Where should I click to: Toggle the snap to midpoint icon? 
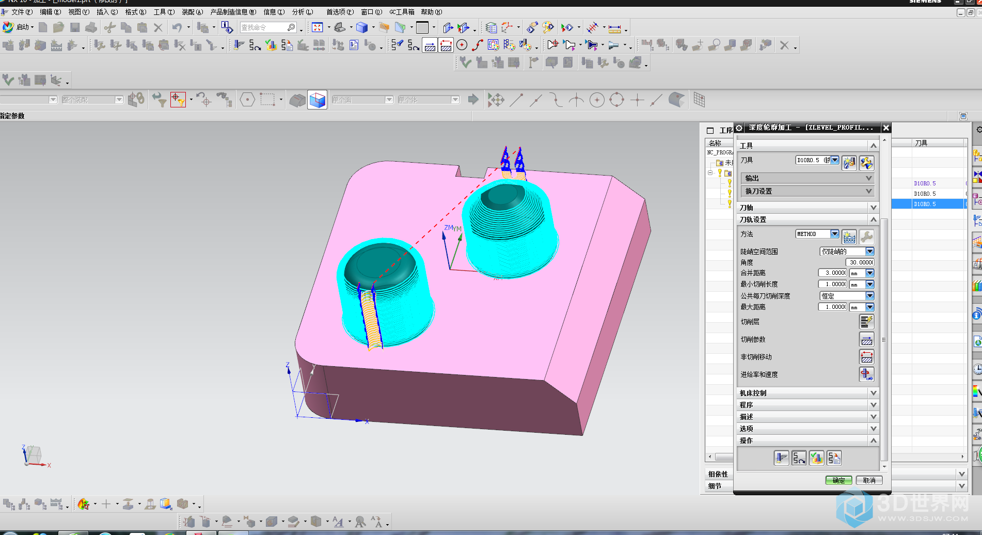[536, 100]
